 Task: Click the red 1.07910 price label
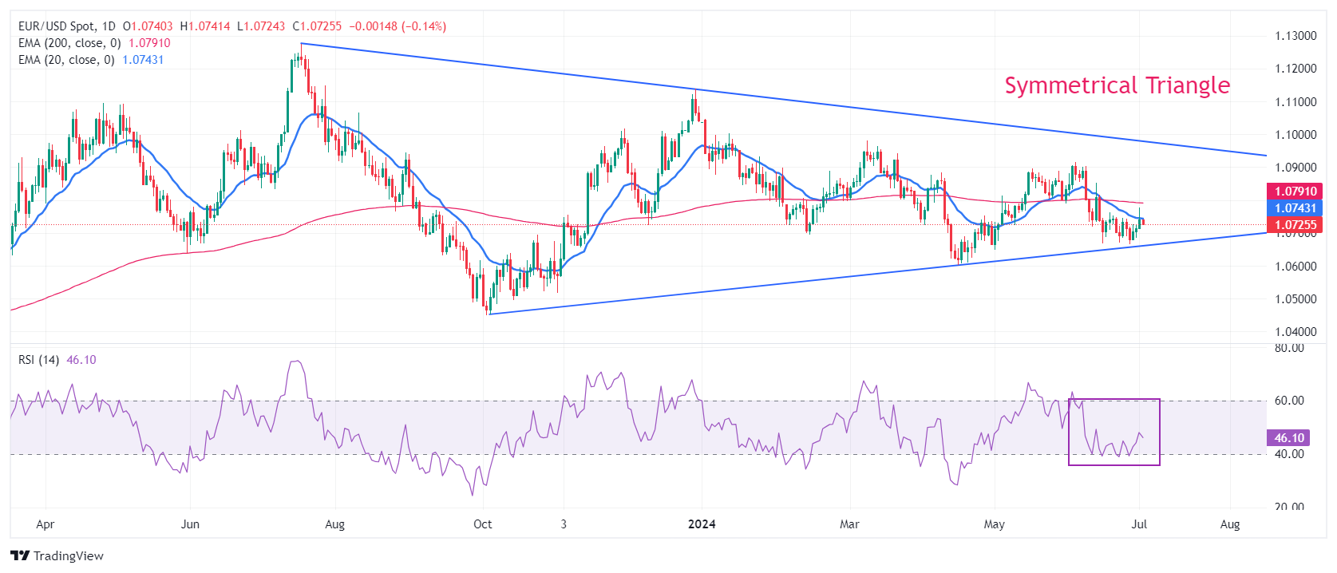click(1295, 192)
